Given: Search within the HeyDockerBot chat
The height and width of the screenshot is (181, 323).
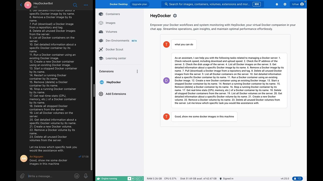Looking at the screenshot, I should [x=75, y=5].
